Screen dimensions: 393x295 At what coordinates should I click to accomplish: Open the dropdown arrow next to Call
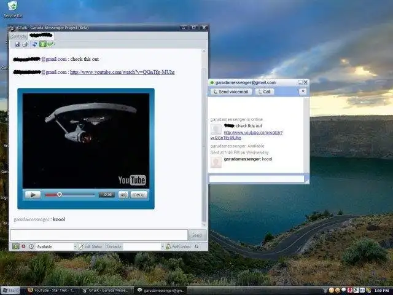(x=303, y=92)
